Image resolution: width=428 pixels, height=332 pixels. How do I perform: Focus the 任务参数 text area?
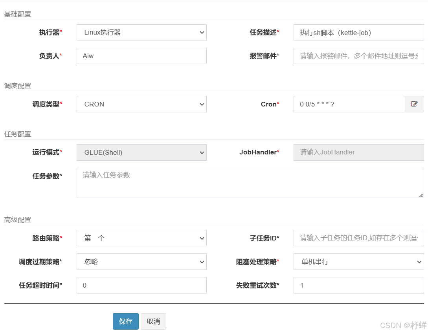coord(250,183)
